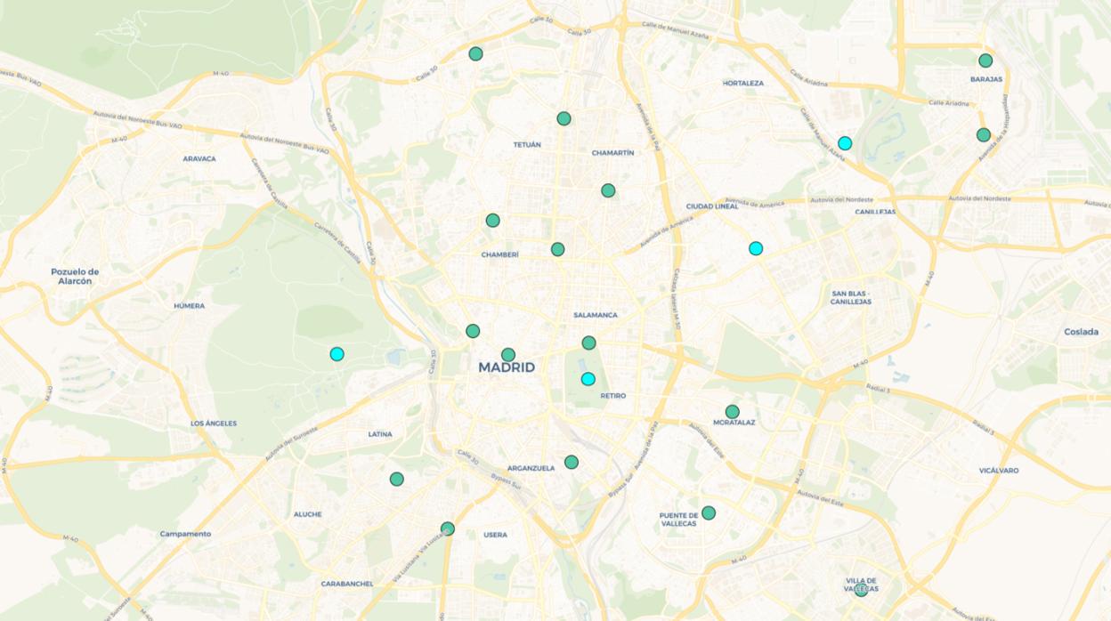Screen dimensions: 1111x621
Task: Select the cyan marker in Casa de Campo
Action: coord(337,354)
